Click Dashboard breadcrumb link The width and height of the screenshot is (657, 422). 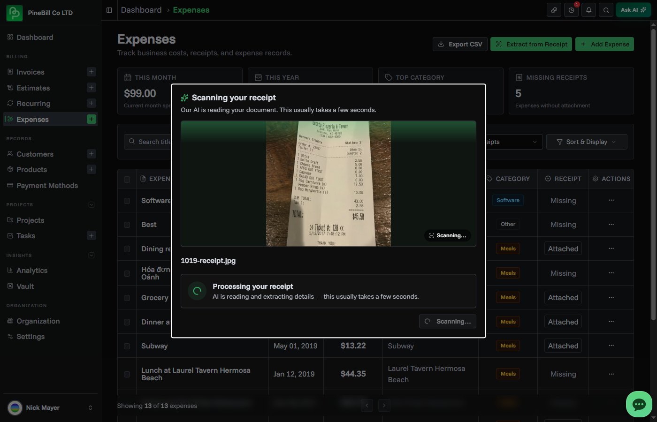(x=141, y=10)
